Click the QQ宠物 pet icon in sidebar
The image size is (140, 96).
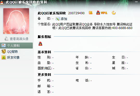point(4,51)
